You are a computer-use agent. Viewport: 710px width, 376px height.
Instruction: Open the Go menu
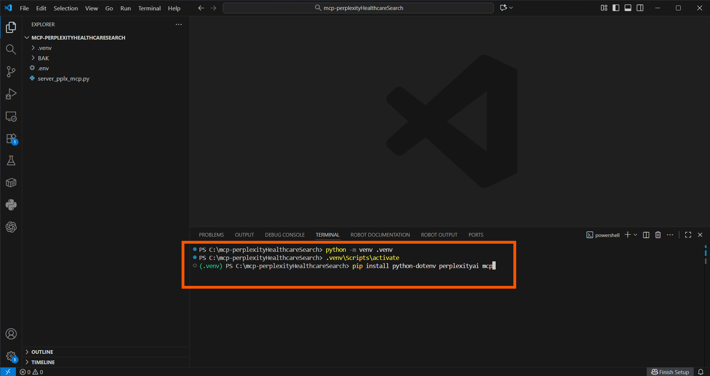click(x=109, y=8)
